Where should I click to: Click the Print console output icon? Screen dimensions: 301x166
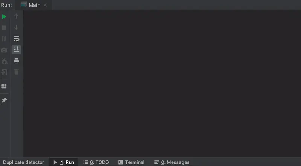[16, 61]
